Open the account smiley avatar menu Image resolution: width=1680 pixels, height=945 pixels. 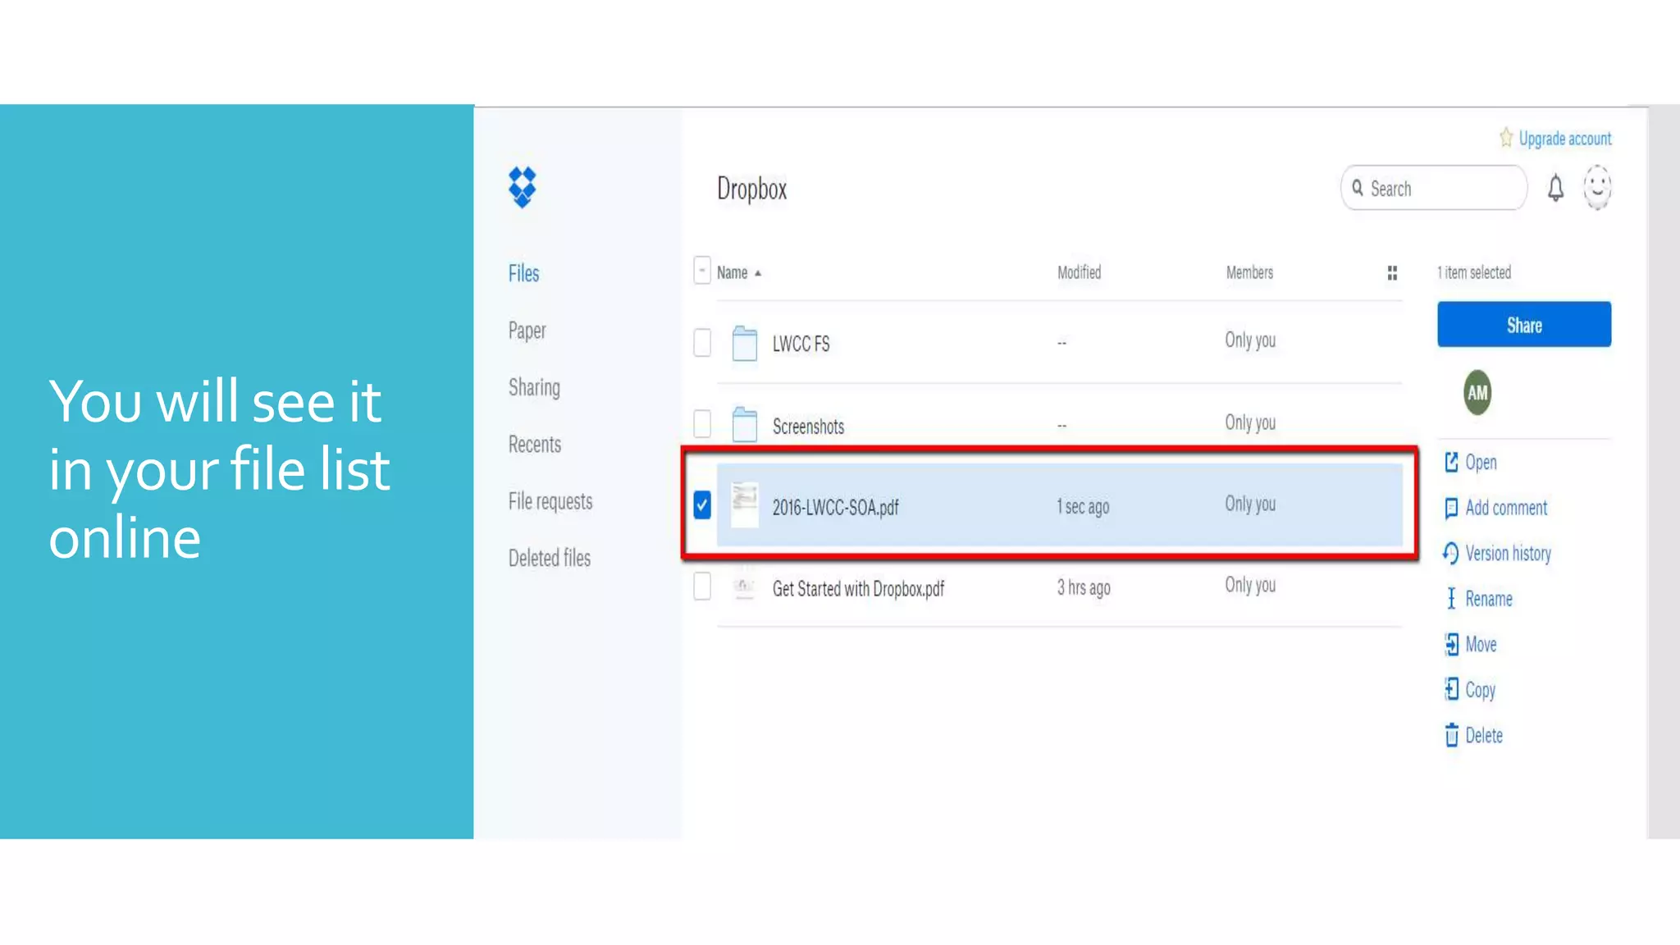pyautogui.click(x=1596, y=188)
